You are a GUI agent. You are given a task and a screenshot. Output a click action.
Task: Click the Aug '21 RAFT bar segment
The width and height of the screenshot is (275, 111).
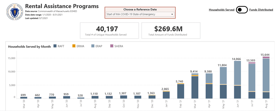pyautogui.click(x=266, y=95)
